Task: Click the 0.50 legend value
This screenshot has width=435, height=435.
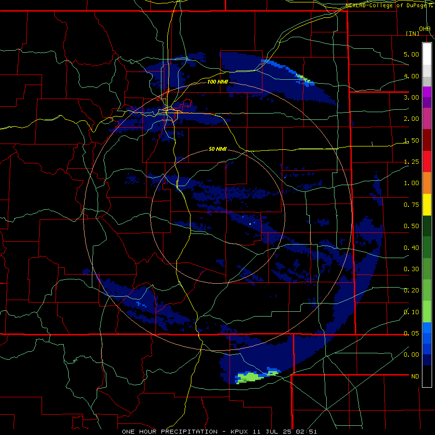Action: coord(411,226)
